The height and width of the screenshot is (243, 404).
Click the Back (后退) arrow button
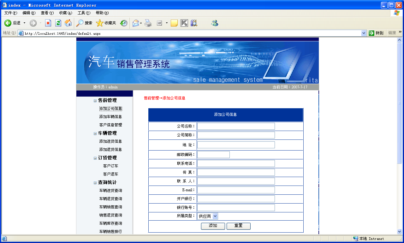[x=8, y=23]
